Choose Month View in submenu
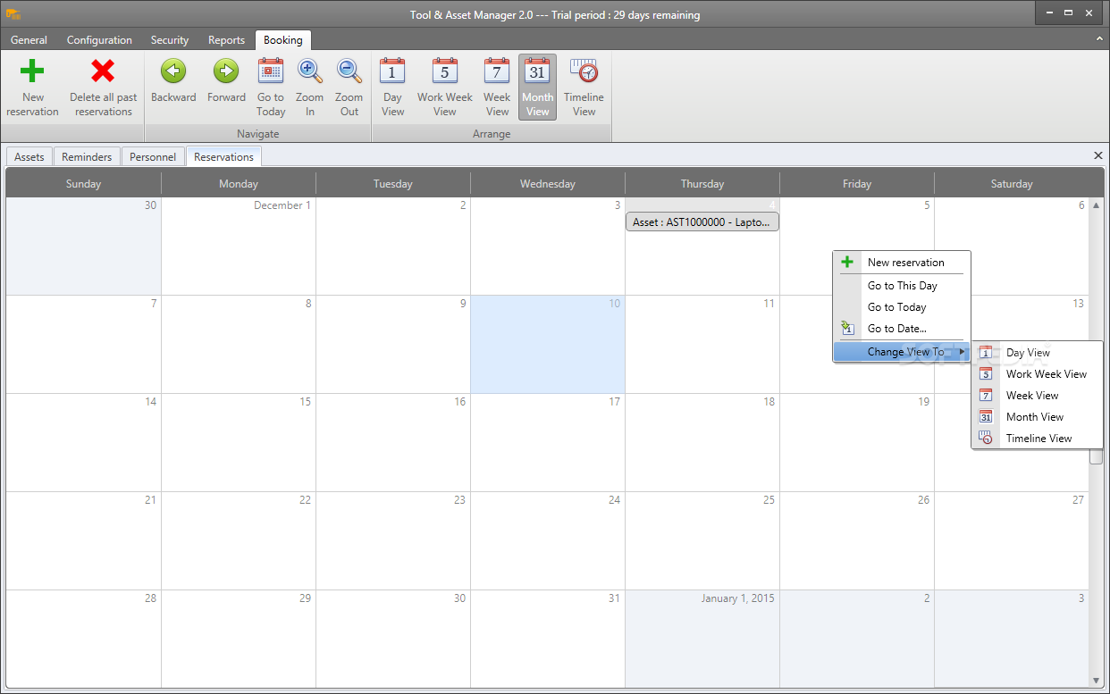Screen dimensions: 1110x694 (x=1038, y=417)
